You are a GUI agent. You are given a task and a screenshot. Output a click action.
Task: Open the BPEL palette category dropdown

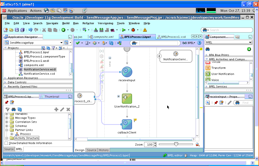click(250, 42)
